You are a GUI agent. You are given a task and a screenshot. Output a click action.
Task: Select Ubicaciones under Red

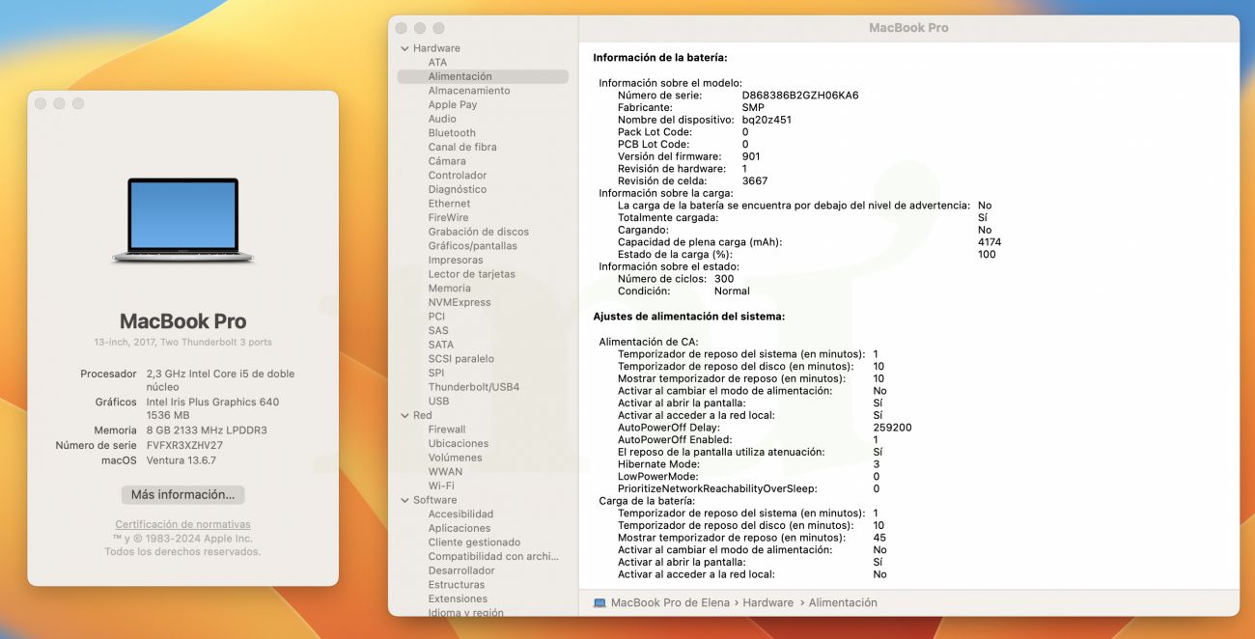click(459, 444)
